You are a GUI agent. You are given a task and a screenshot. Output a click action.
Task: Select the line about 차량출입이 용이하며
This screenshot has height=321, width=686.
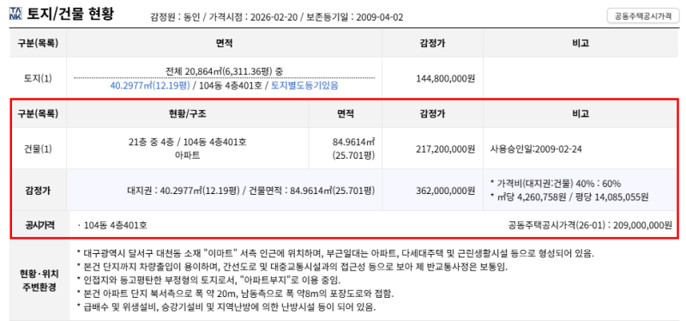point(292,266)
